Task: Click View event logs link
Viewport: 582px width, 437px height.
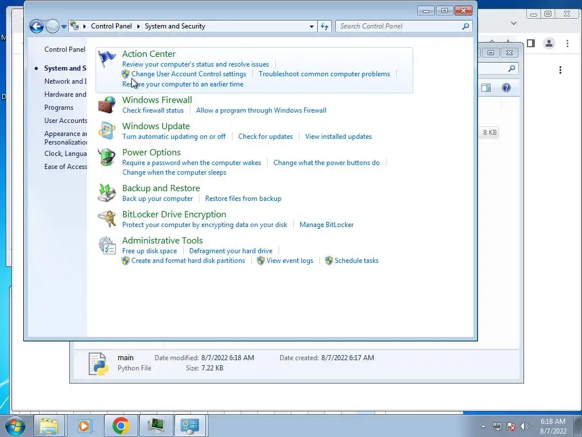Action: 289,261
